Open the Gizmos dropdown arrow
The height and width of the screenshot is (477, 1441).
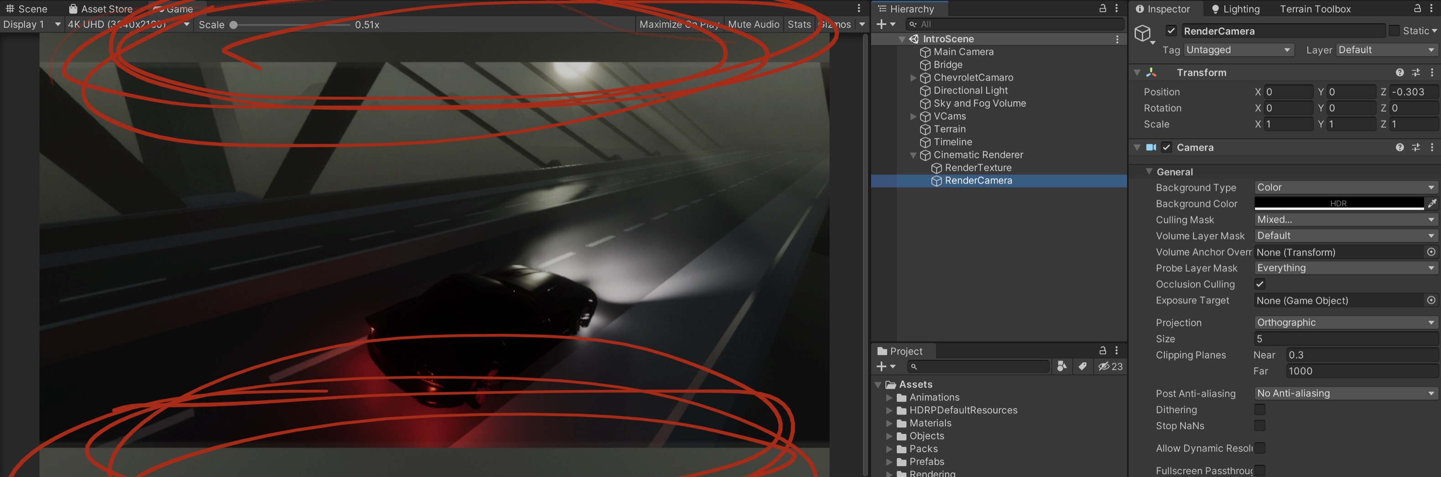click(862, 25)
